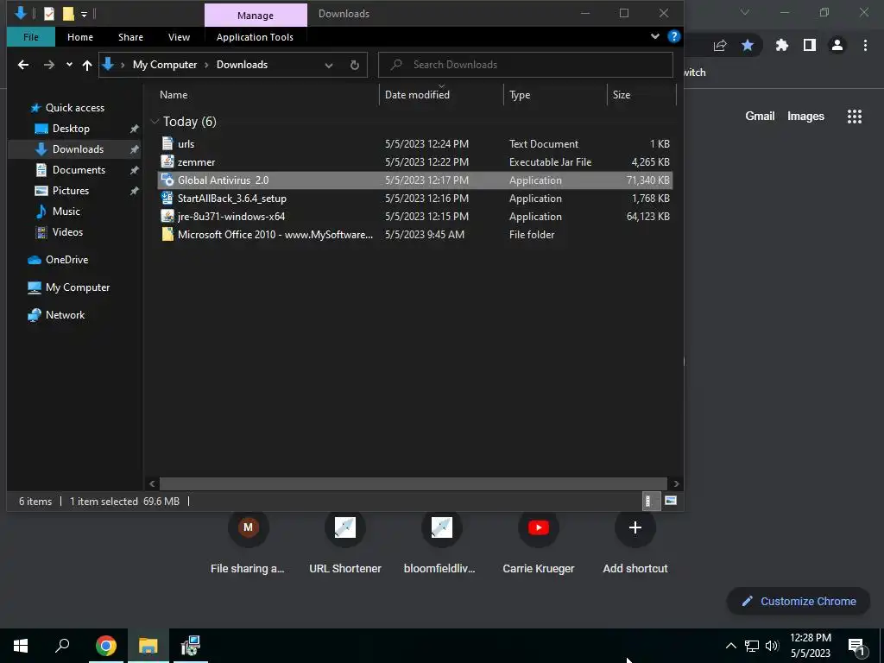Open Google apps grid icon
884x663 pixels.
(854, 117)
